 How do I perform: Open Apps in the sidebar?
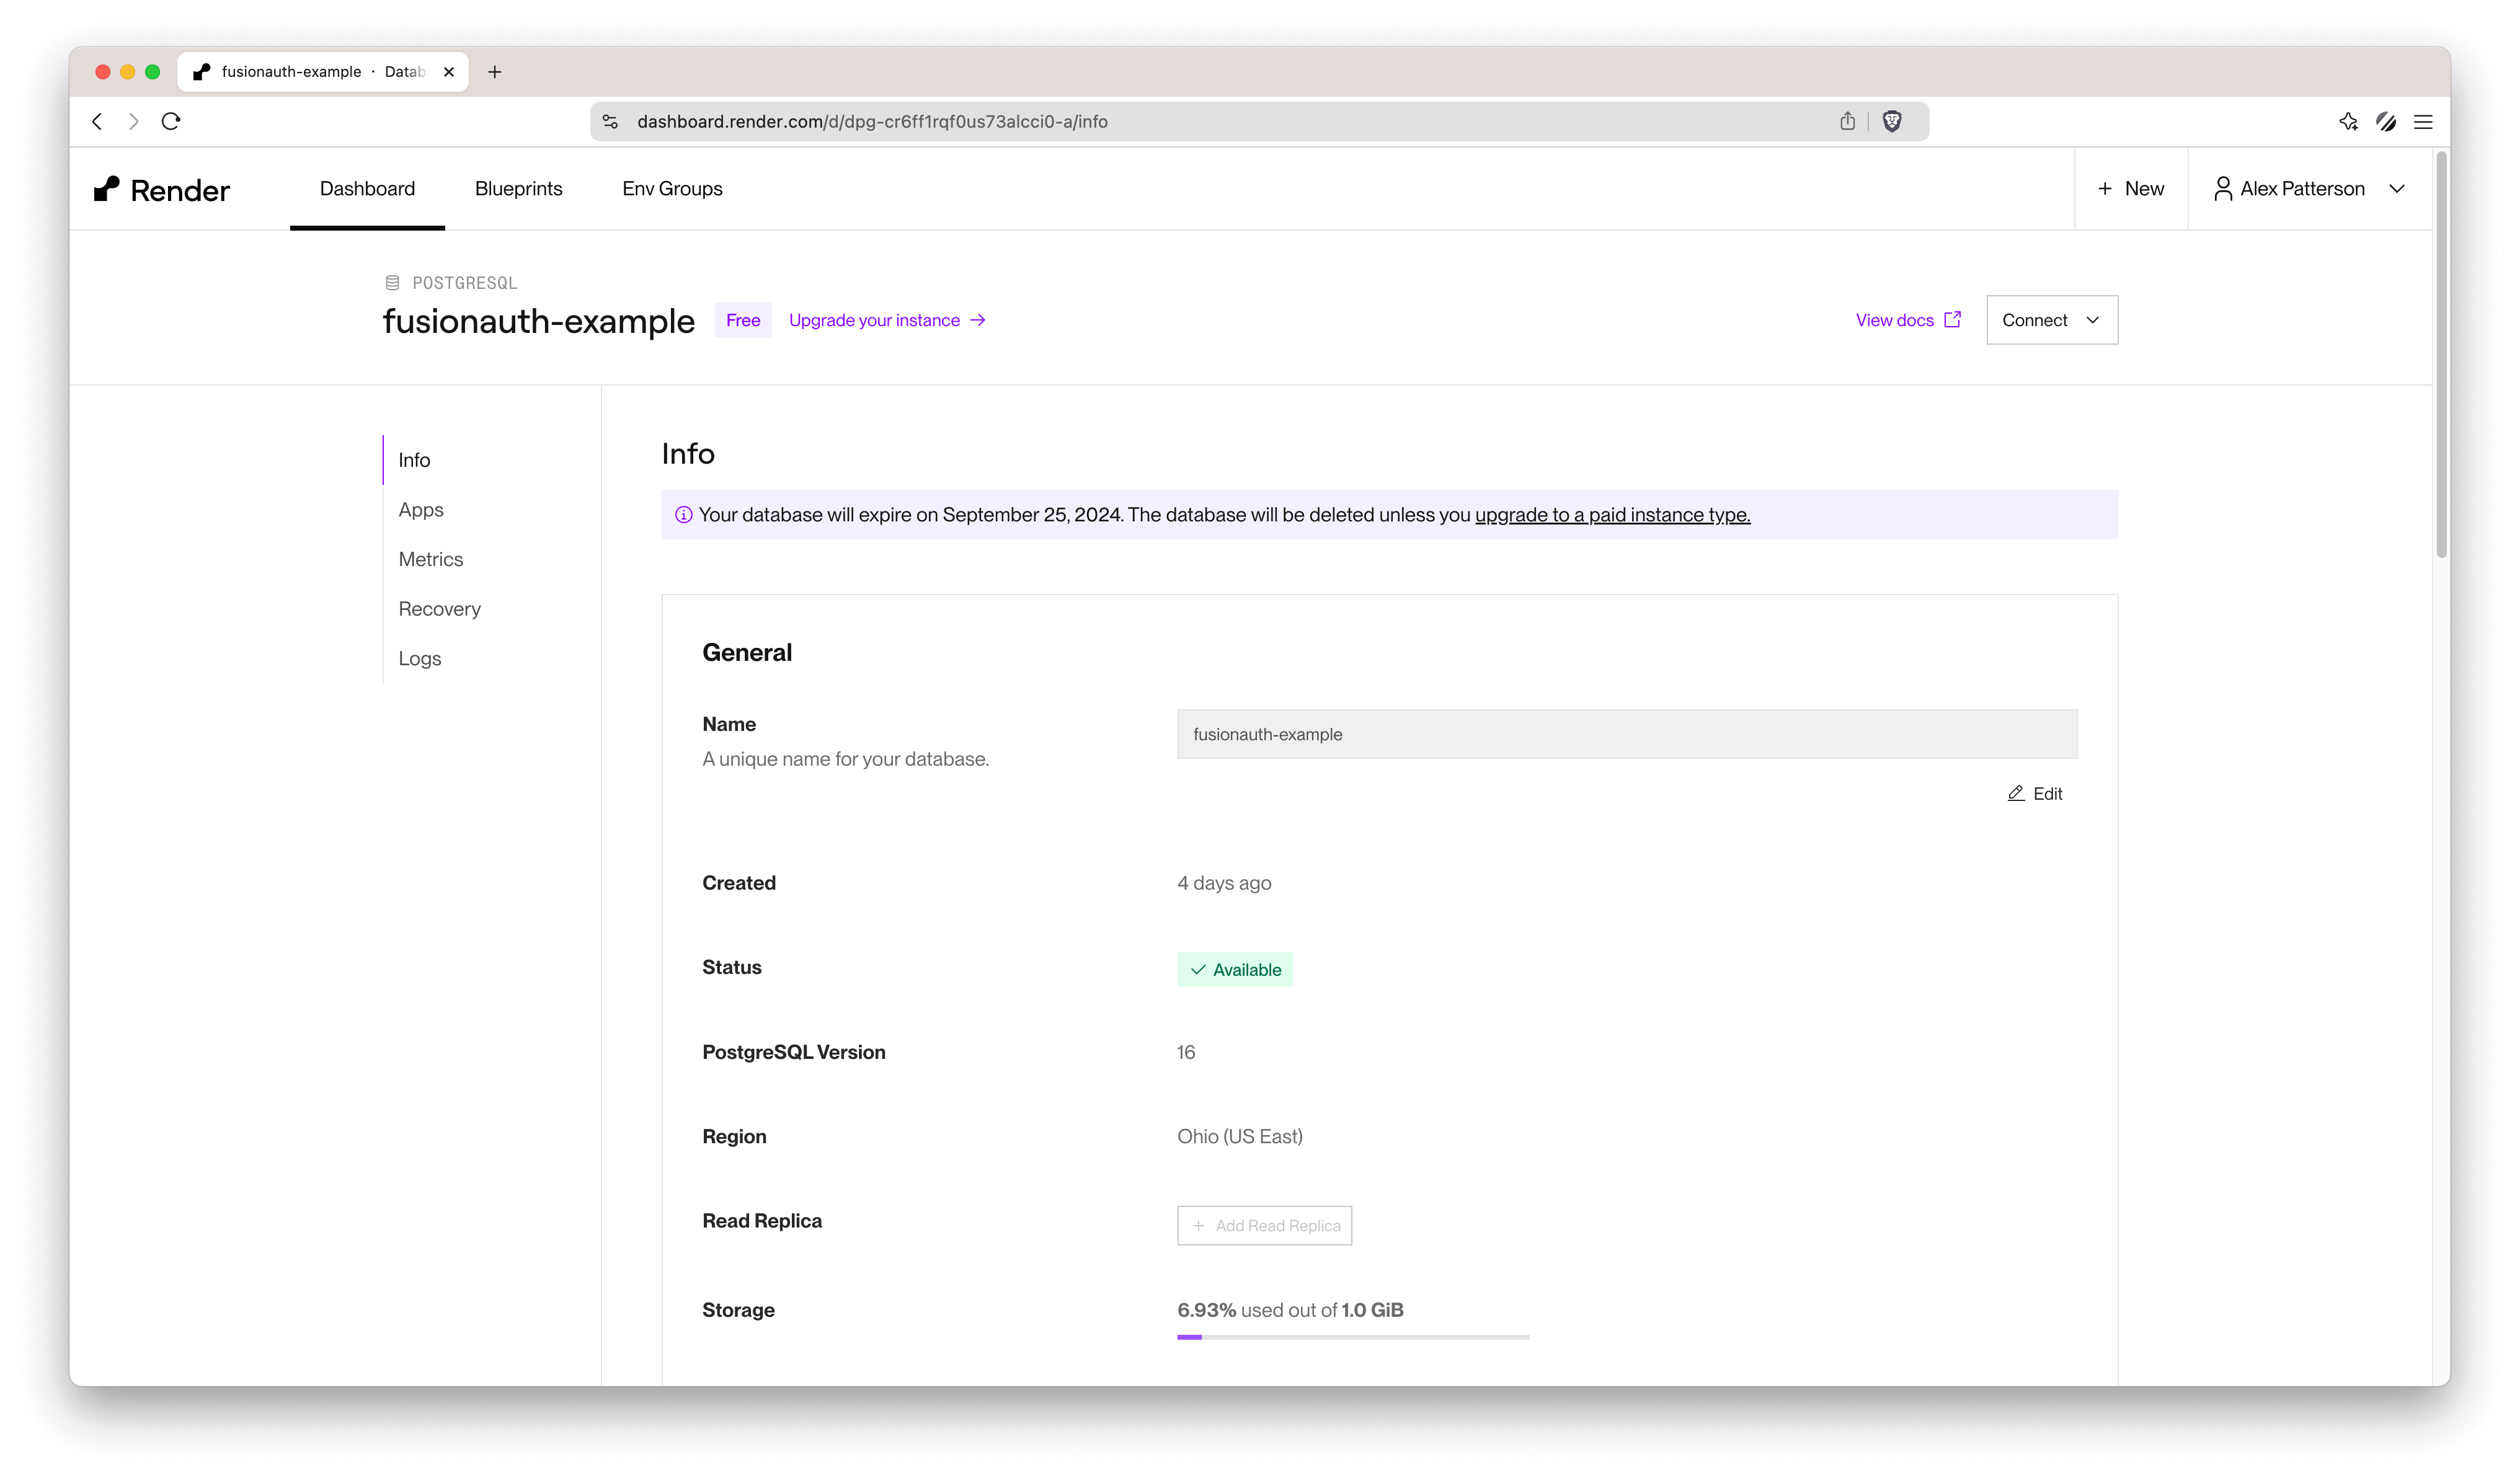[420, 510]
